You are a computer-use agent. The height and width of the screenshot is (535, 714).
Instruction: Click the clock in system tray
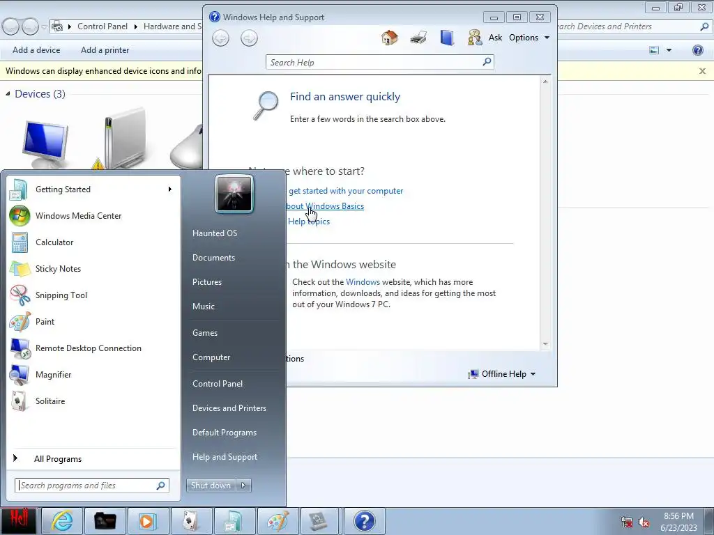pyautogui.click(x=678, y=522)
